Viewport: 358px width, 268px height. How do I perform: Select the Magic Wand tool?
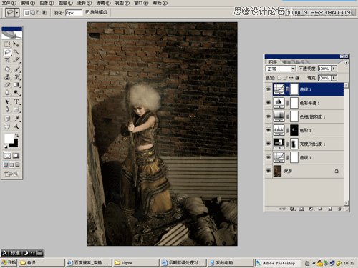[16, 52]
